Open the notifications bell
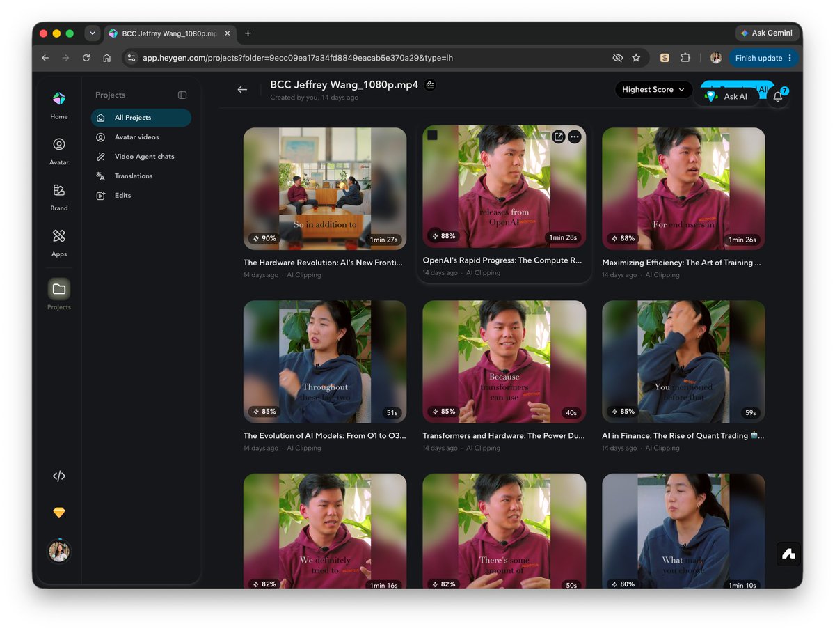 (x=778, y=96)
